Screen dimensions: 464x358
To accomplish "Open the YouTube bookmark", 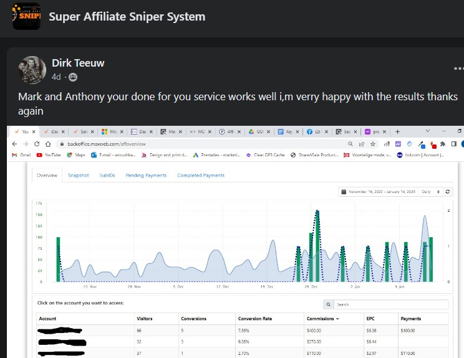I will (49, 155).
